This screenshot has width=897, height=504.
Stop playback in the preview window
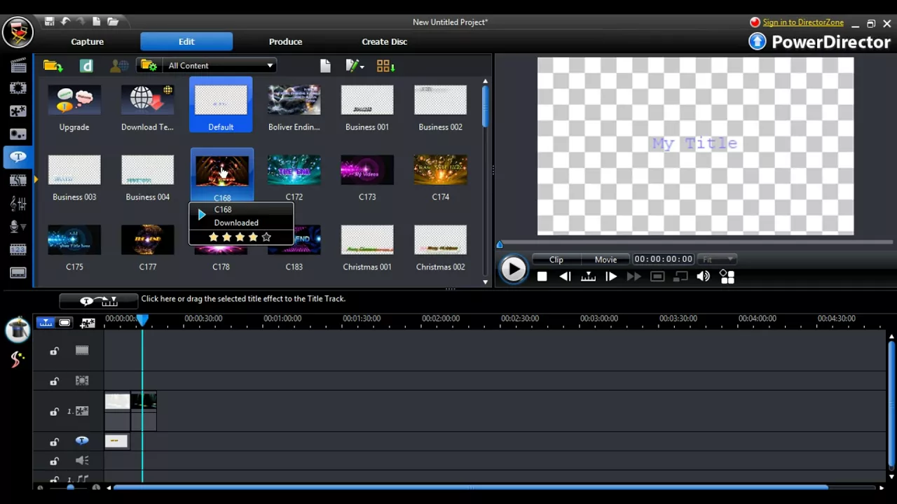(542, 276)
